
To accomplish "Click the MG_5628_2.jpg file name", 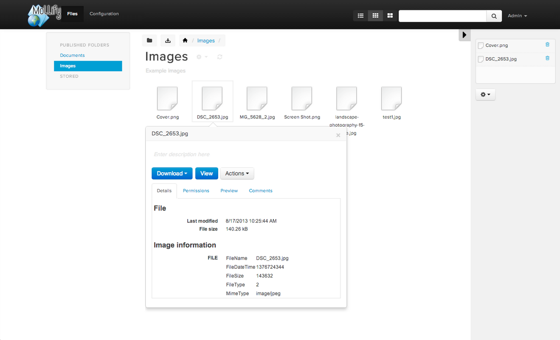I will (x=257, y=117).
